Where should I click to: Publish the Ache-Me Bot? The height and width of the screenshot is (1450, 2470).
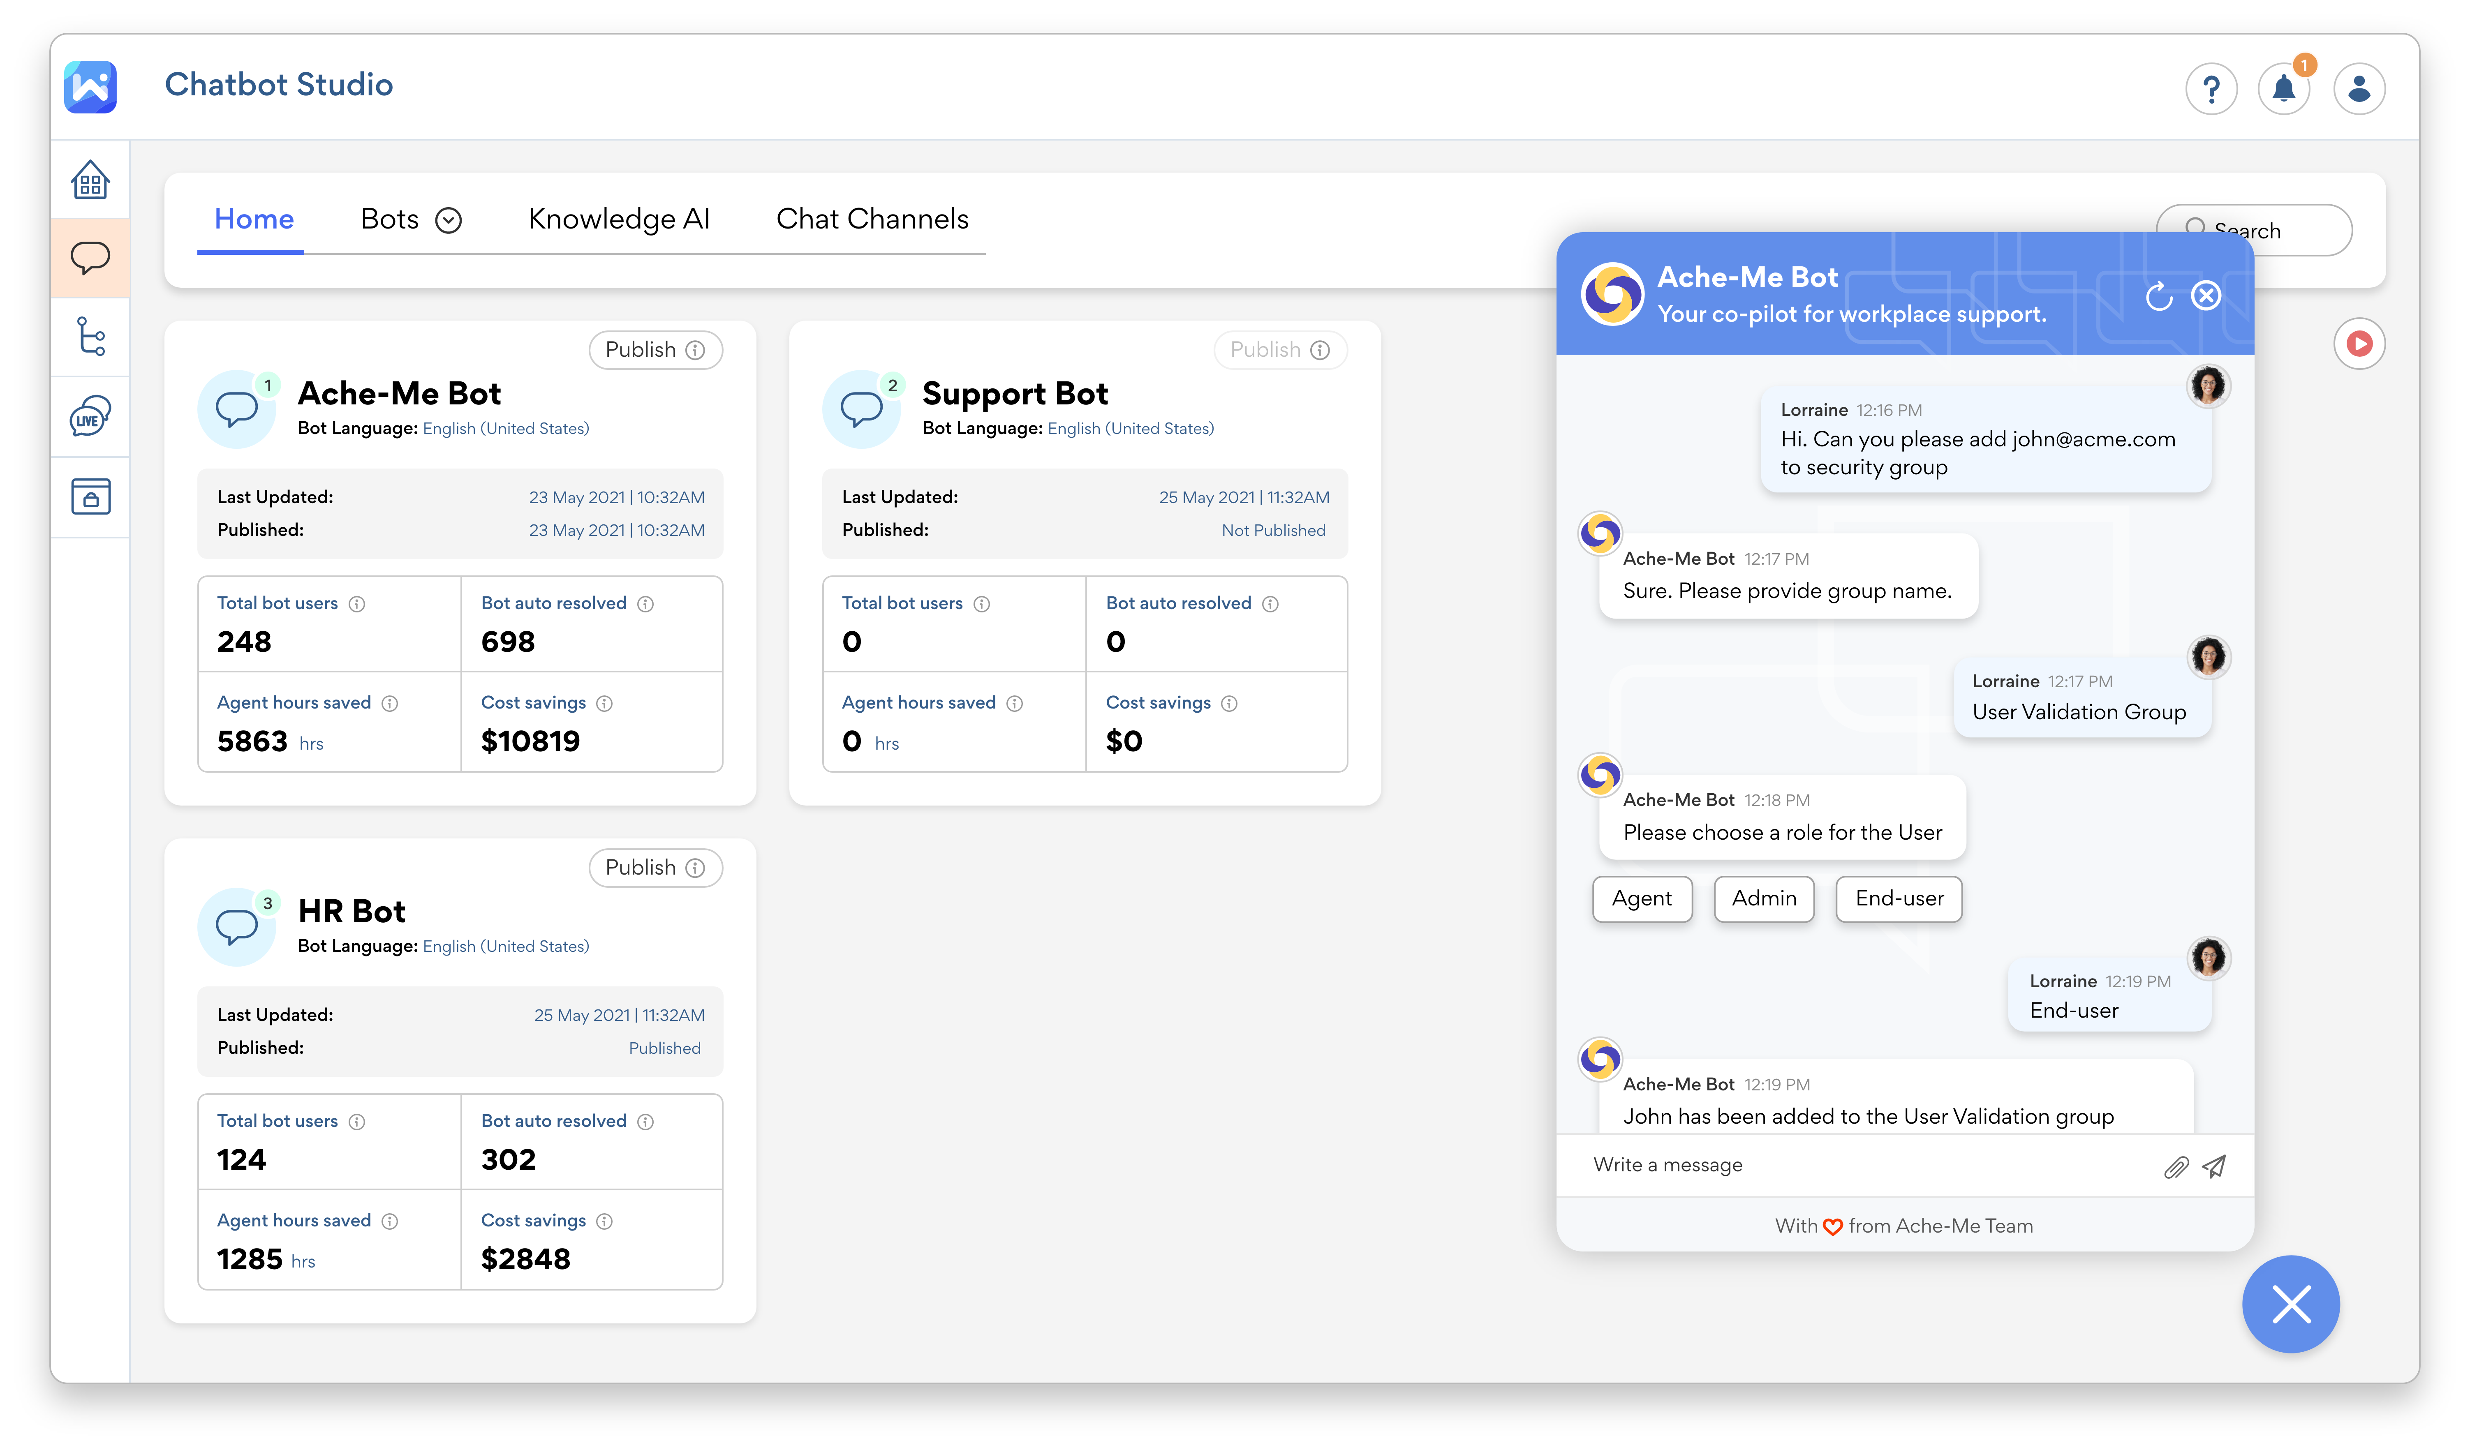point(655,350)
